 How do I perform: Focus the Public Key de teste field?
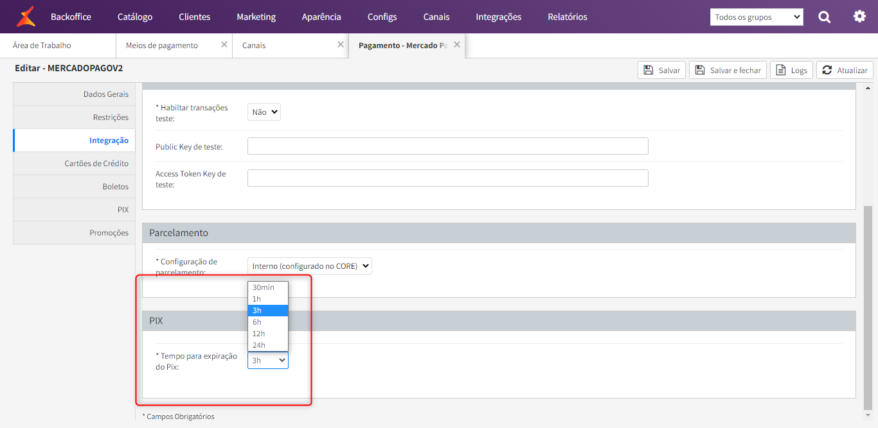448,146
